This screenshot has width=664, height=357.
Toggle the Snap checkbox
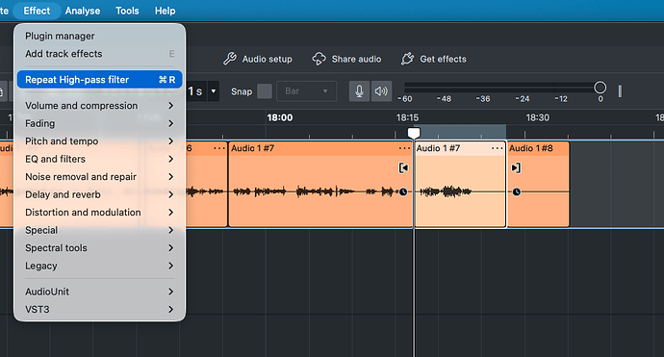(265, 91)
